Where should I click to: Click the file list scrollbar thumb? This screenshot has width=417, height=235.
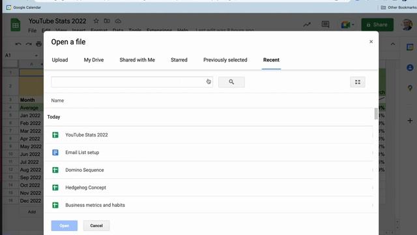click(376, 114)
